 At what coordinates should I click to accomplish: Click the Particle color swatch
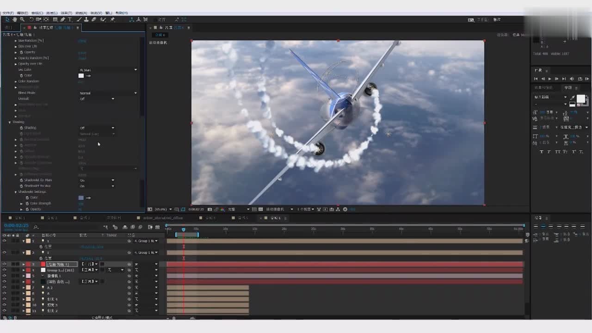tap(81, 75)
